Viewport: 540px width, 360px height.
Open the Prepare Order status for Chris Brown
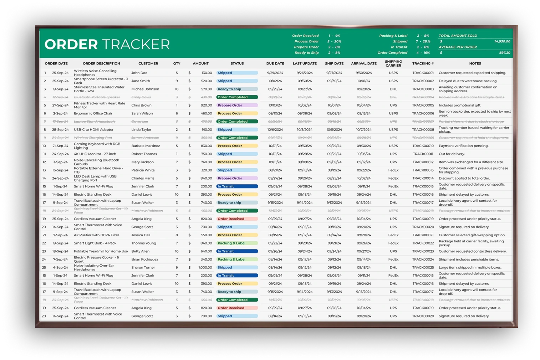237,105
